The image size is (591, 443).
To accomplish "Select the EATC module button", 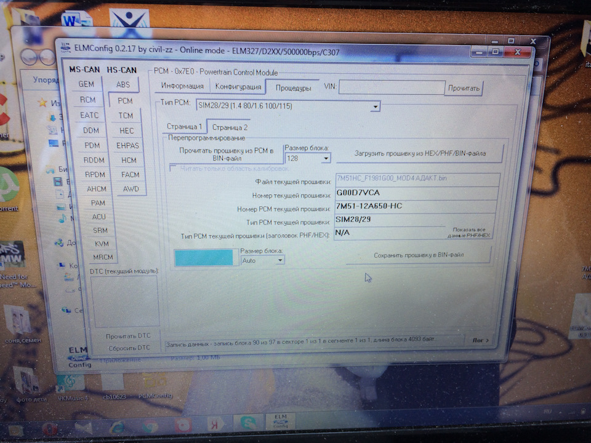I will (89, 115).
